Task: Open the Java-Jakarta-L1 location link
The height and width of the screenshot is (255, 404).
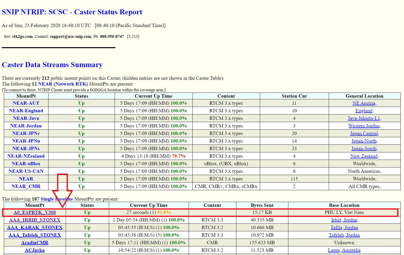Action: click(x=364, y=118)
